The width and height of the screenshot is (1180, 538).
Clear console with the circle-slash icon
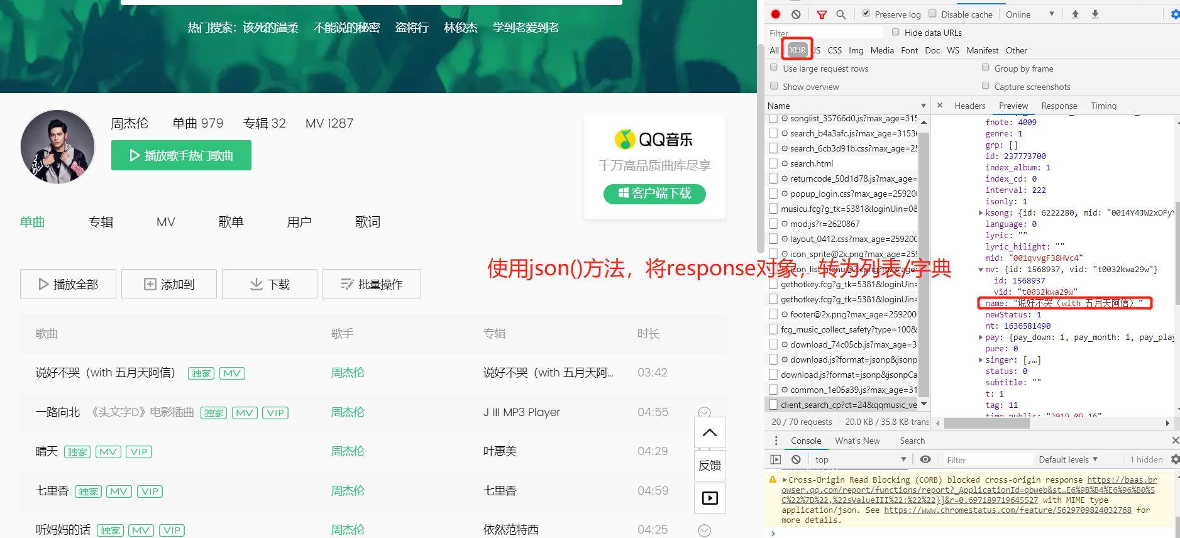tap(796, 459)
